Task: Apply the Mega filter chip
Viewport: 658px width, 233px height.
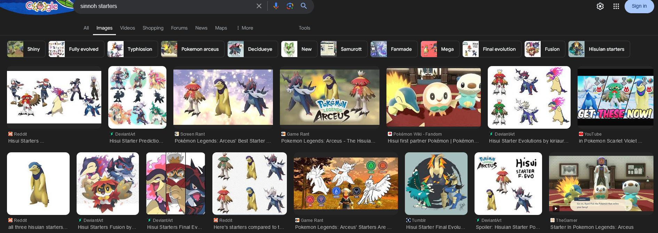Action: [x=440, y=49]
